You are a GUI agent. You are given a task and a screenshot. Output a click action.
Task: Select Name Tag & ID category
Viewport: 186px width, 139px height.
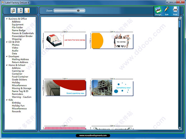[20, 91]
